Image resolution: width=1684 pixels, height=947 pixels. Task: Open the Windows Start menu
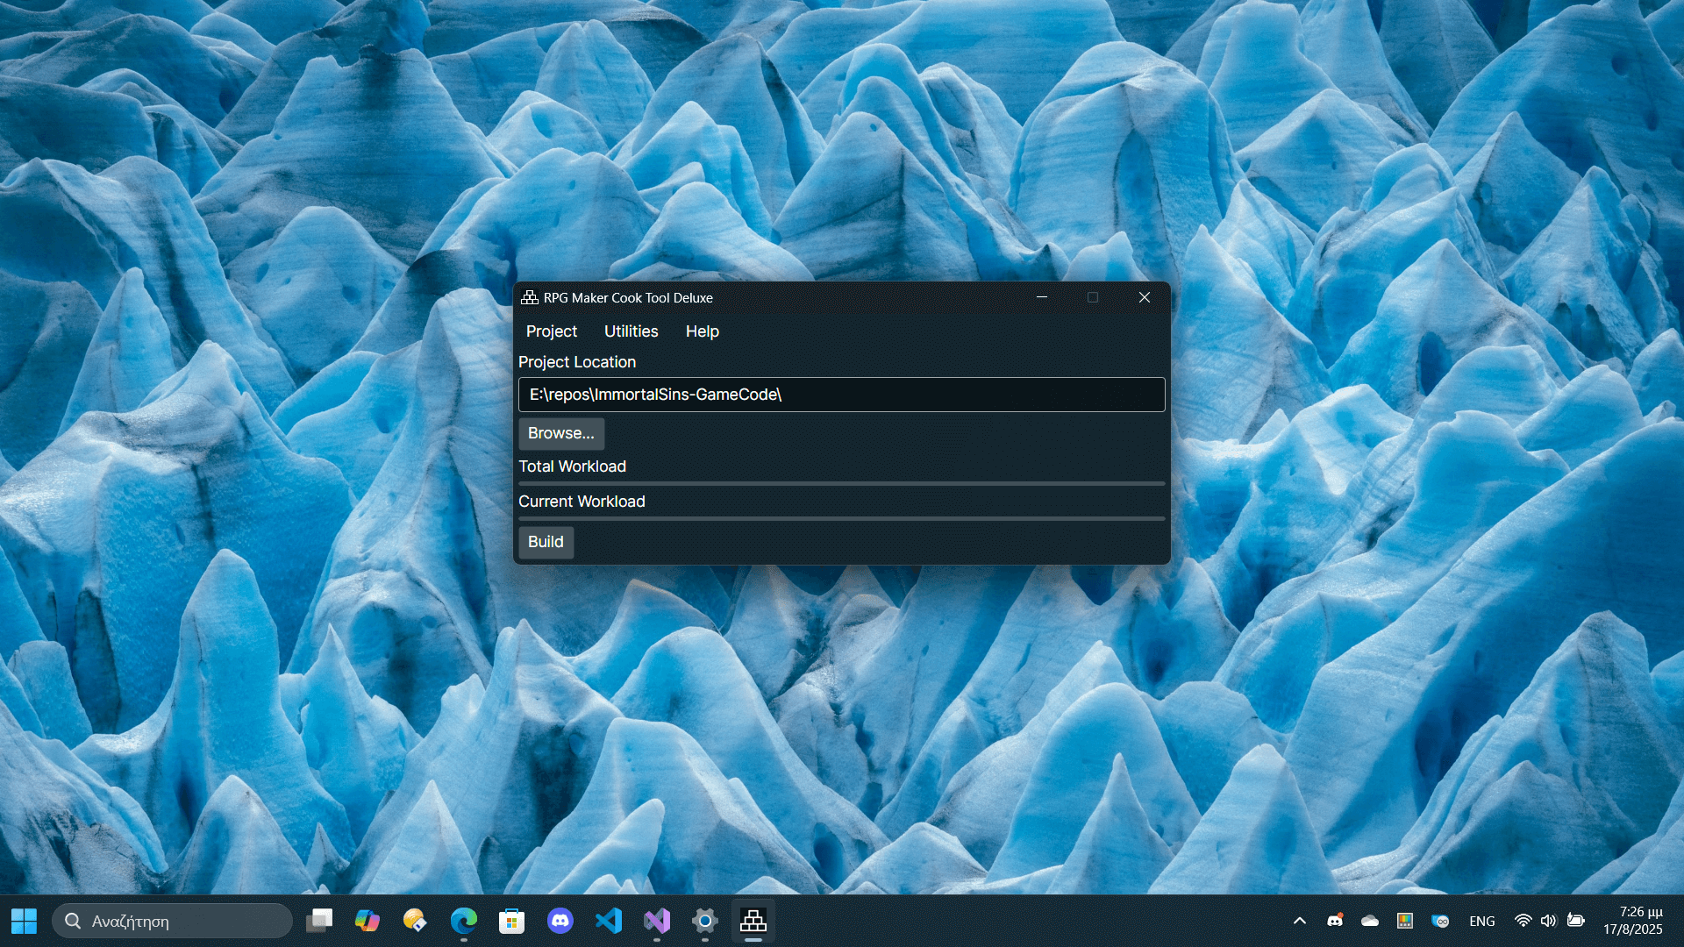(24, 921)
